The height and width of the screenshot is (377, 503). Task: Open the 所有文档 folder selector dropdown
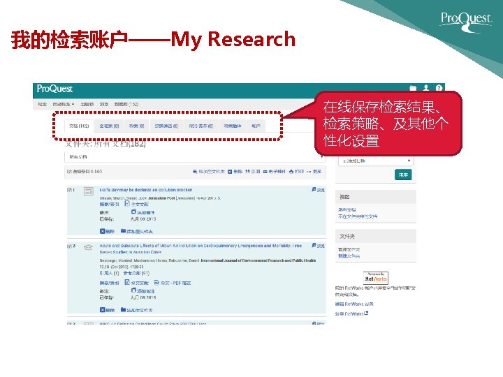[195, 157]
